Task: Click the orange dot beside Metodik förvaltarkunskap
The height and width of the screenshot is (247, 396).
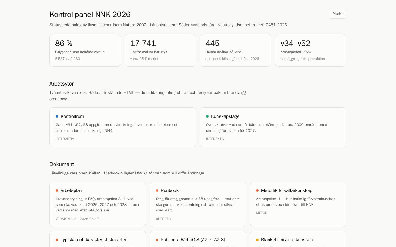Action: tap(257, 190)
